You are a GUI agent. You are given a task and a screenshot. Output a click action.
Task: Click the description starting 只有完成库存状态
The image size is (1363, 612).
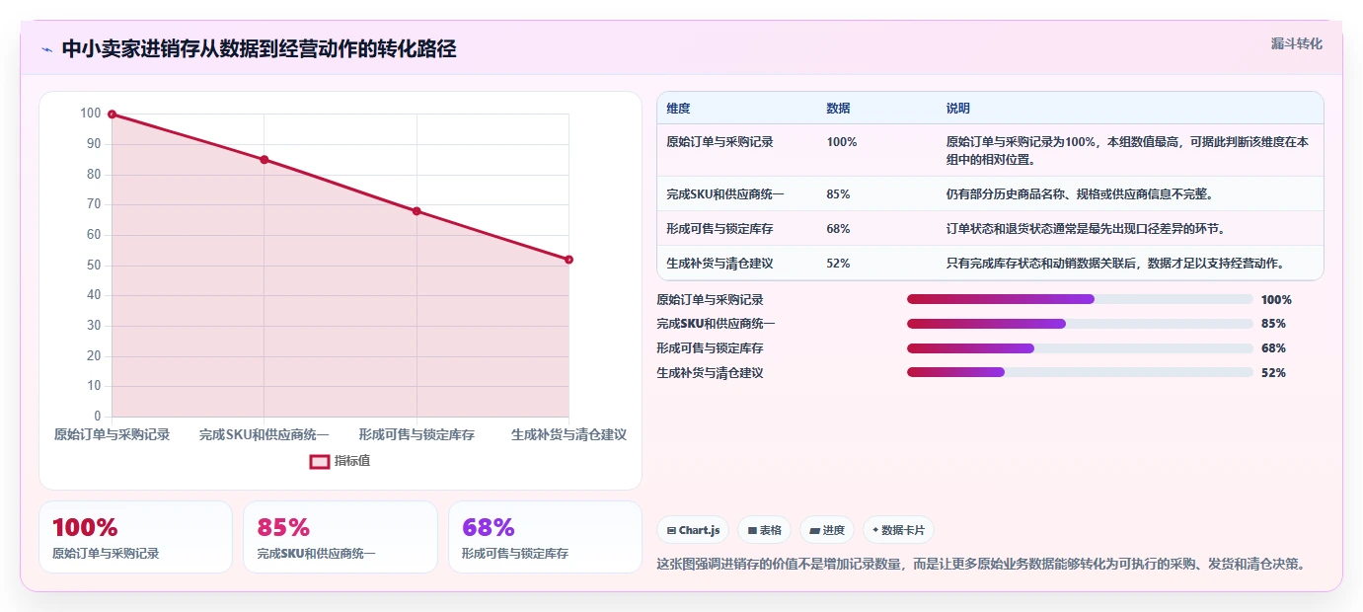1115,264
